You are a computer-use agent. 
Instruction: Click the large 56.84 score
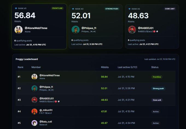tap(25, 15)
